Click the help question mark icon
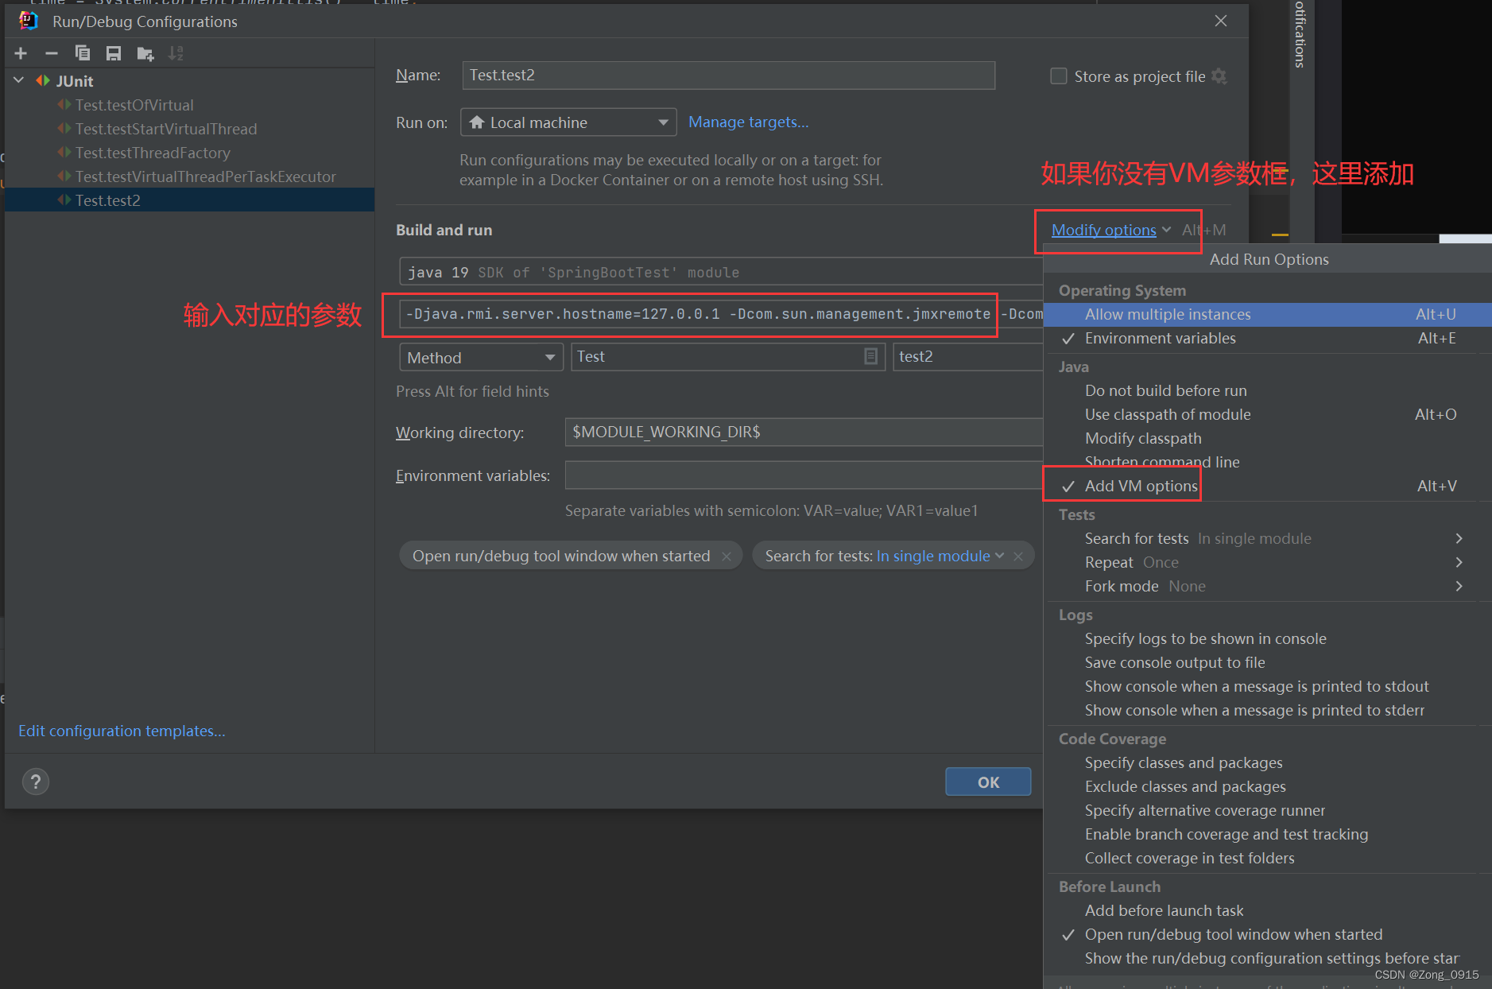This screenshot has height=989, width=1492. coord(36,782)
